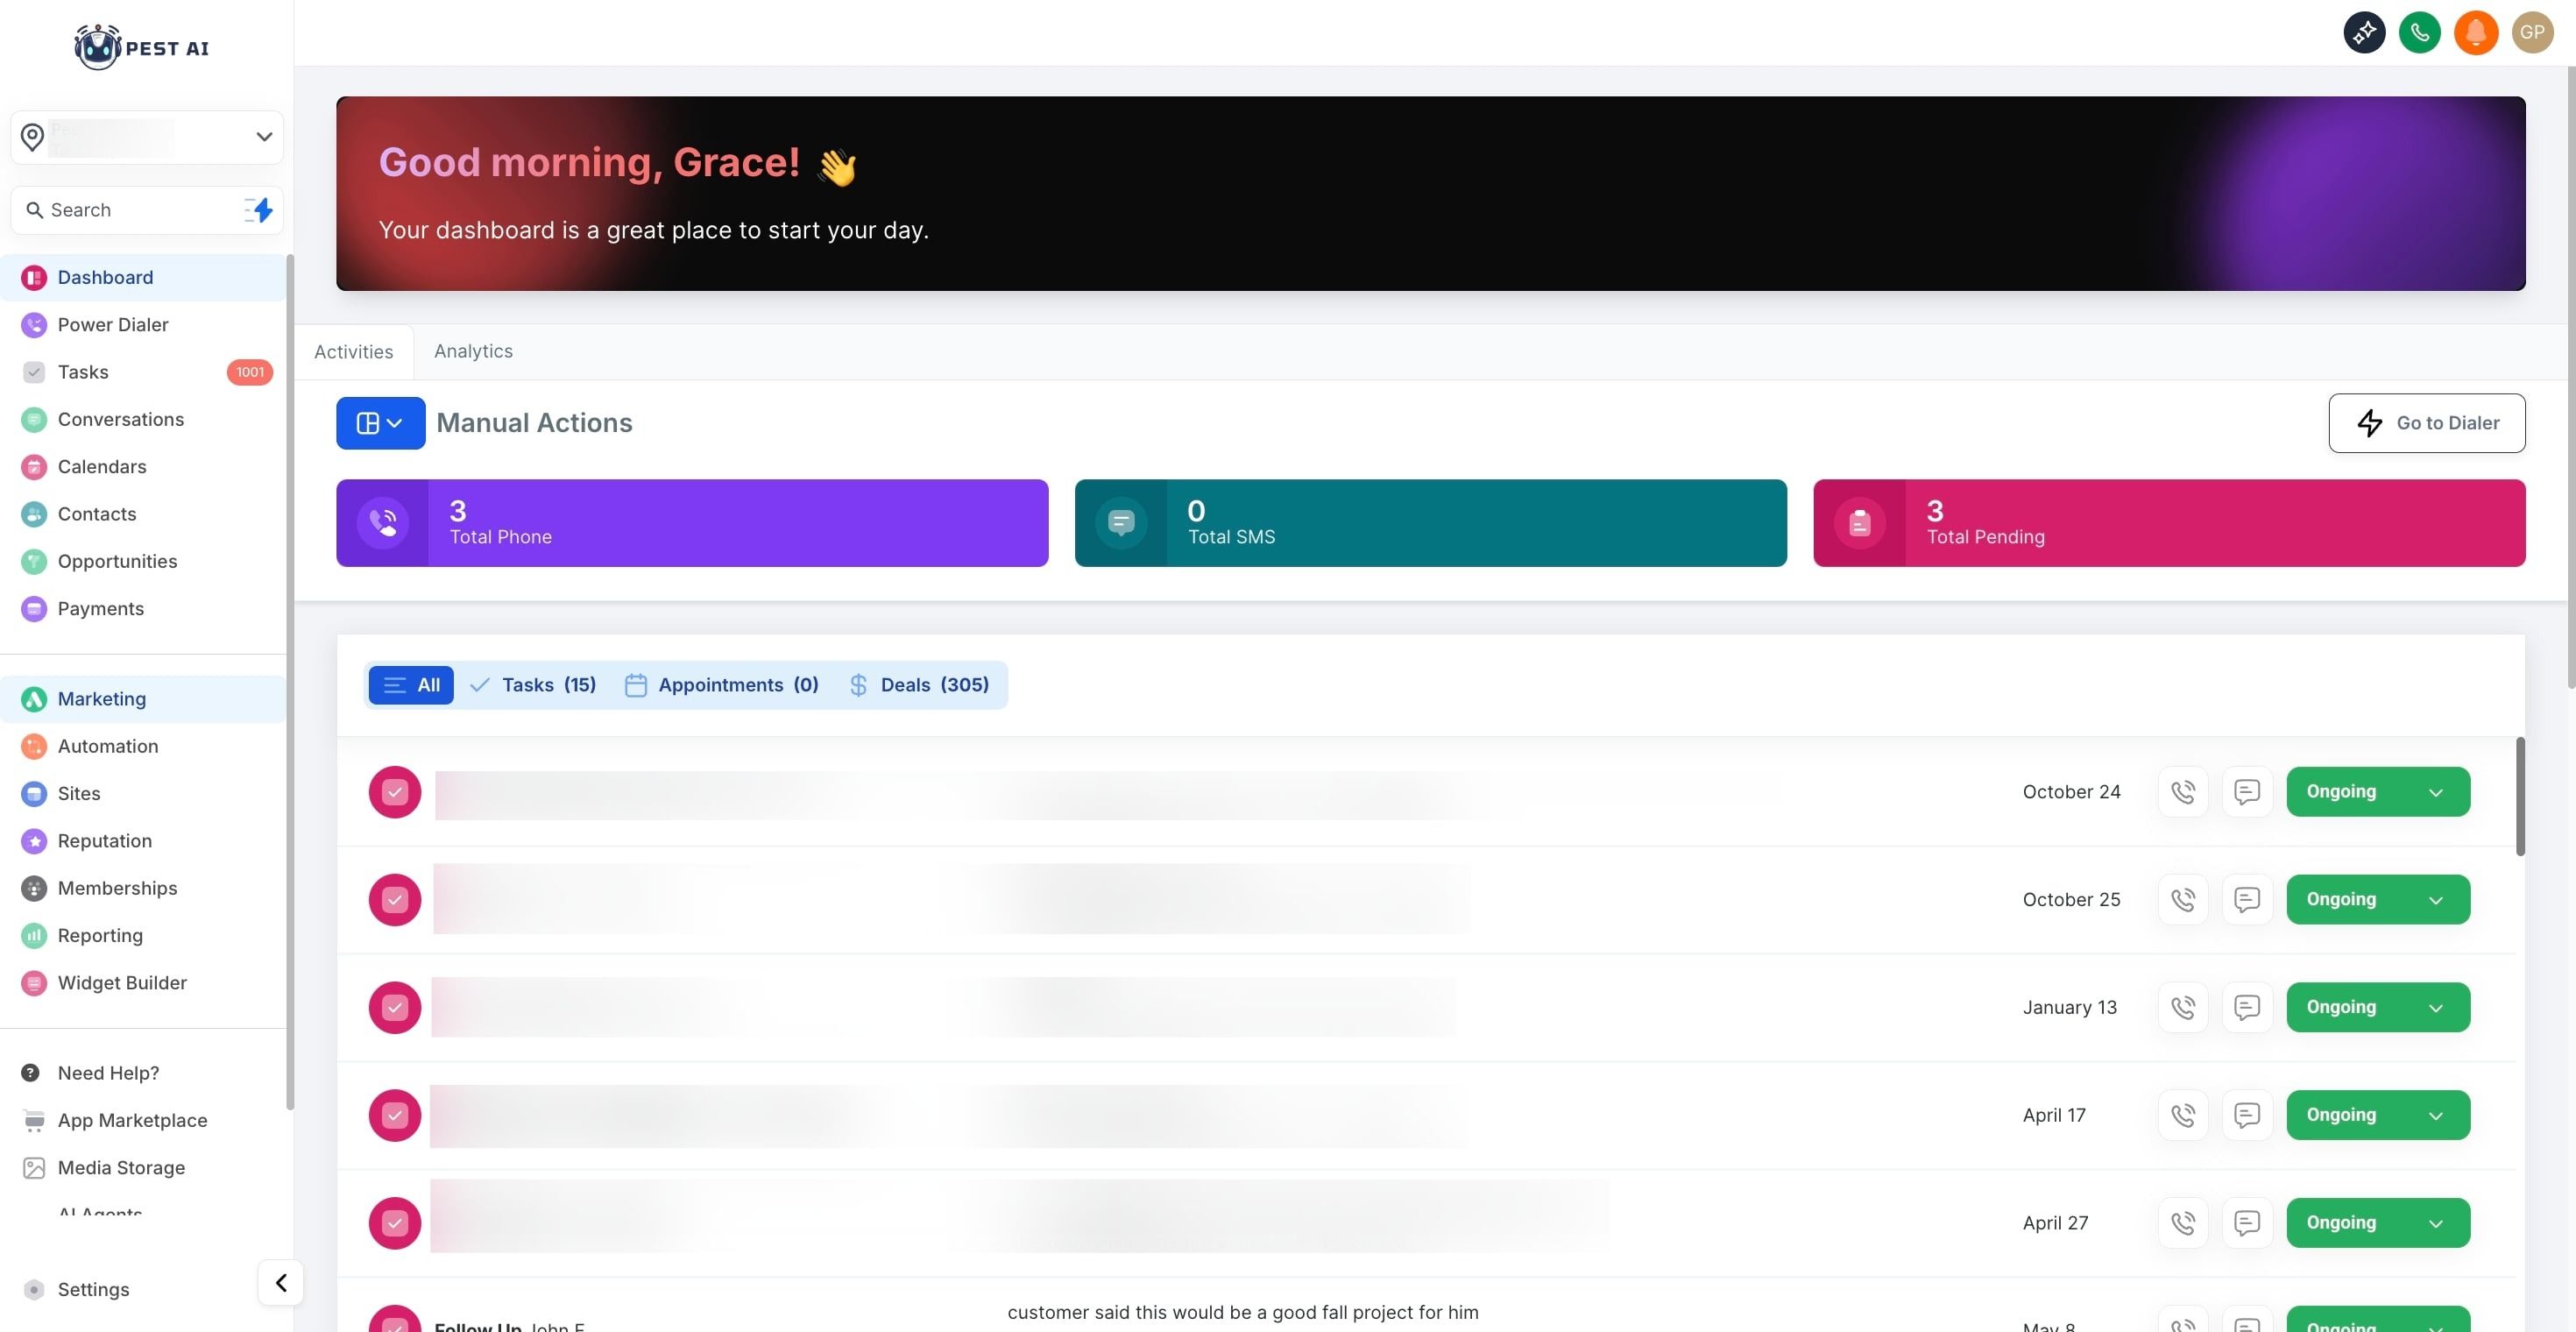The width and height of the screenshot is (2576, 1332).
Task: Open the GP profile avatar
Action: [x=2532, y=33]
